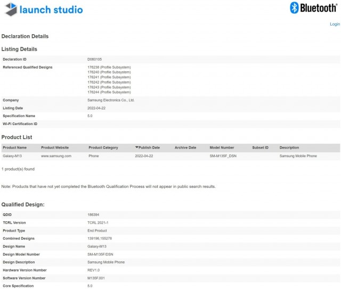This screenshot has height=289, width=341.
Task: Click the Description column header
Action: [289, 147]
